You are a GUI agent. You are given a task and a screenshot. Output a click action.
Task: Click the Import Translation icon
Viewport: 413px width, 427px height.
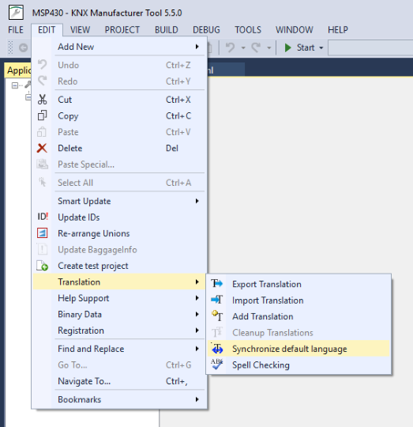pyautogui.click(x=216, y=300)
